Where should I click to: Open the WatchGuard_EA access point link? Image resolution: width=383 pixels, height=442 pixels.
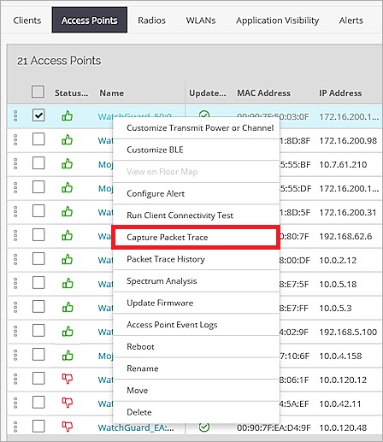[136, 427]
